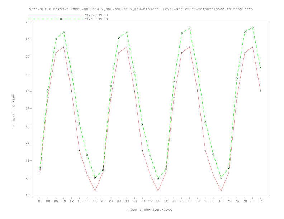Click the red O_MEAN plus marker at hour 84
Image resolution: width=284 pixels, height=219 pixels.
(261, 91)
